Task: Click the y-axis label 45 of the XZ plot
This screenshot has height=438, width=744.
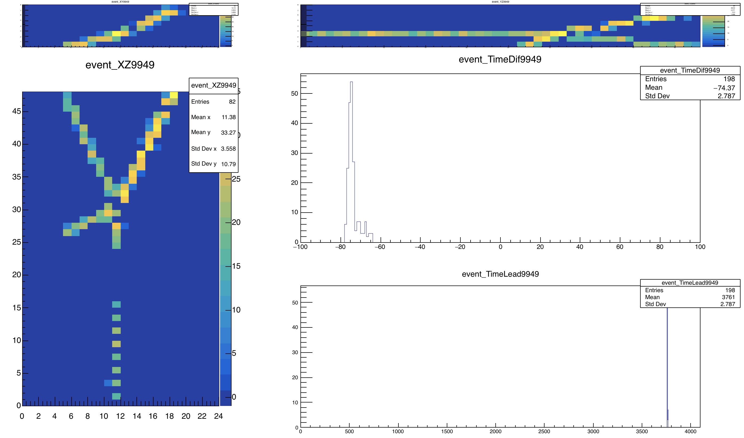Action: (17, 111)
